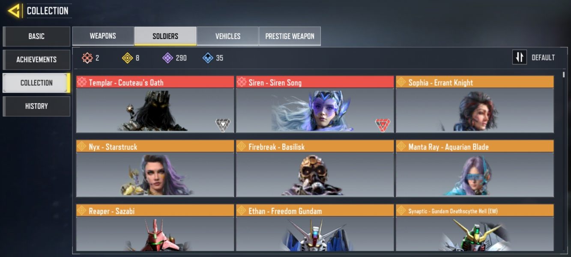Open the History section in sidebar
The width and height of the screenshot is (571, 257).
pos(36,106)
